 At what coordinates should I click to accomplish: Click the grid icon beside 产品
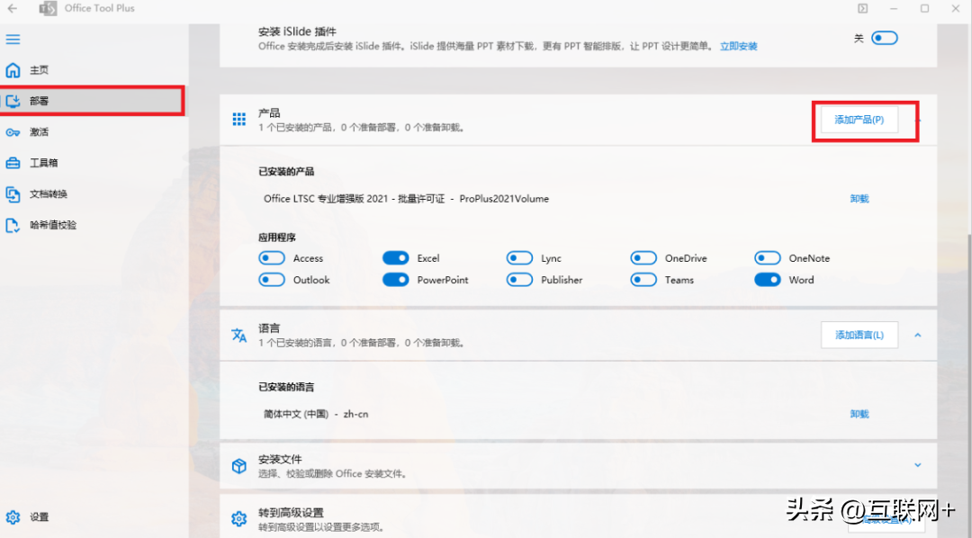click(x=239, y=120)
